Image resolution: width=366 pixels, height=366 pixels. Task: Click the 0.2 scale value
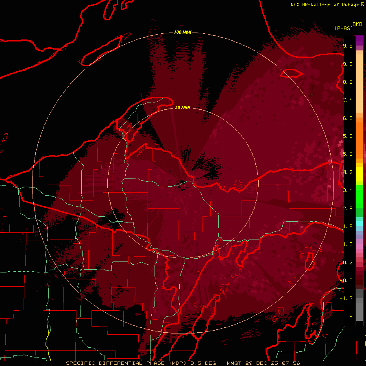(x=348, y=262)
